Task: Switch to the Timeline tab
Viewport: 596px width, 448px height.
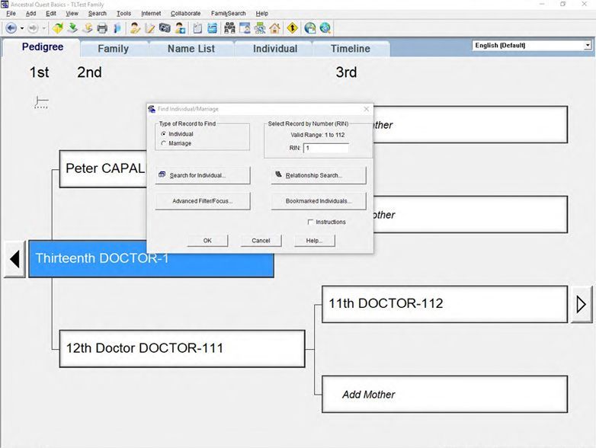Action: point(351,49)
